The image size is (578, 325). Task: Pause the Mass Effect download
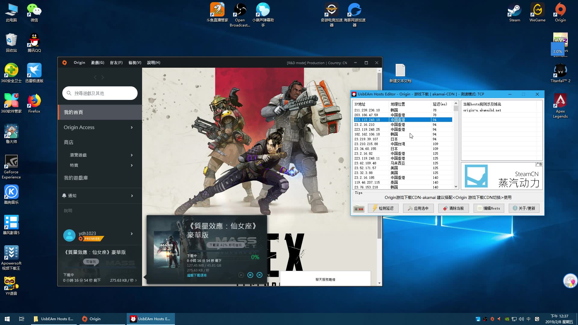250,275
